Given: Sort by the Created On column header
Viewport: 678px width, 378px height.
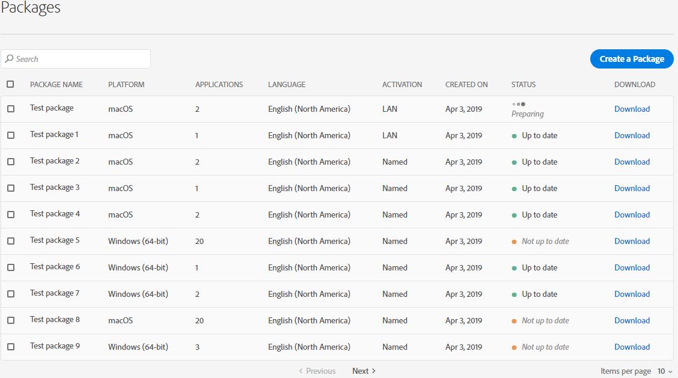Looking at the screenshot, I should 466,85.
